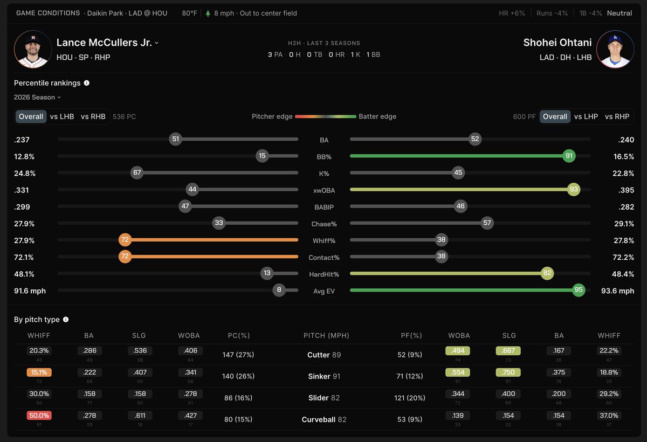Click pitcher Avg EV value 91.6 mph

[x=30, y=291]
